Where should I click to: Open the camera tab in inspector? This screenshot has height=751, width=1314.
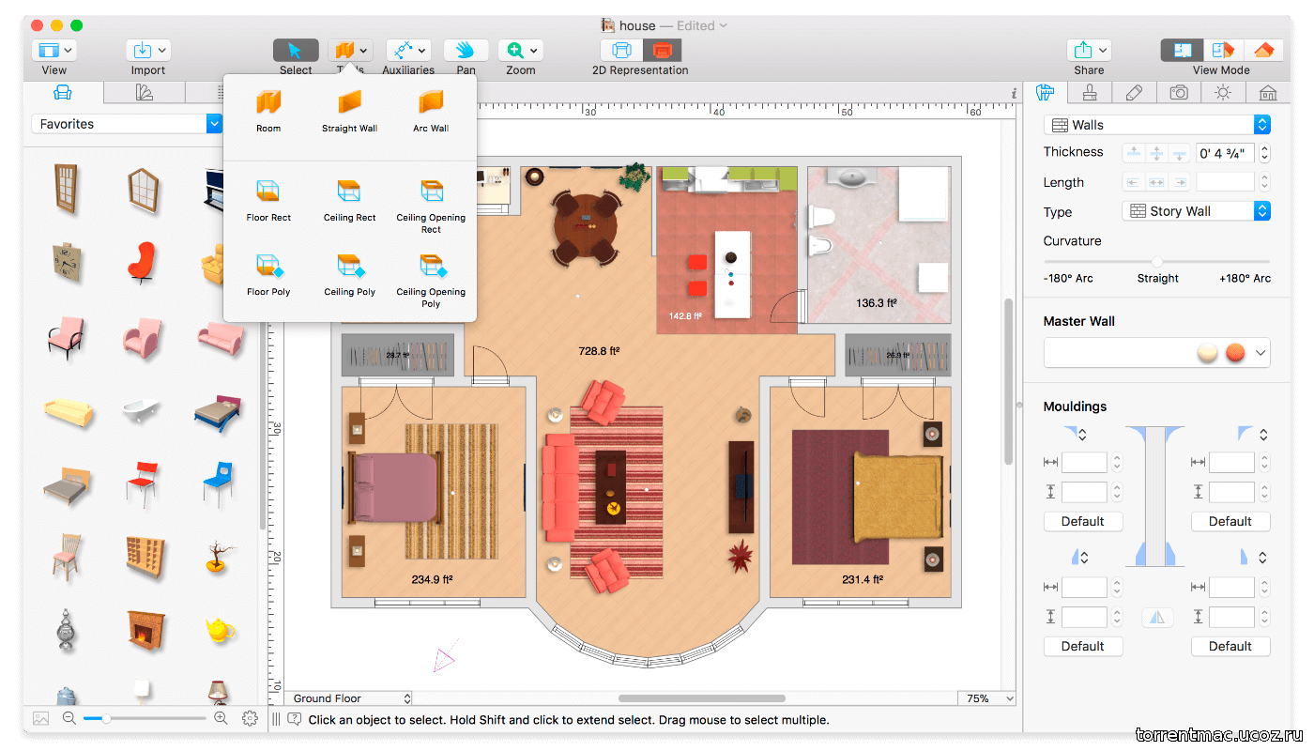tap(1179, 92)
